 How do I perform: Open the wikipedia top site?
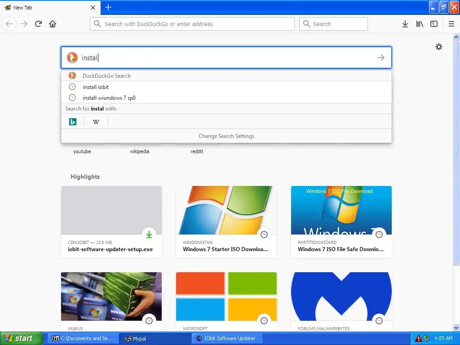(140, 151)
